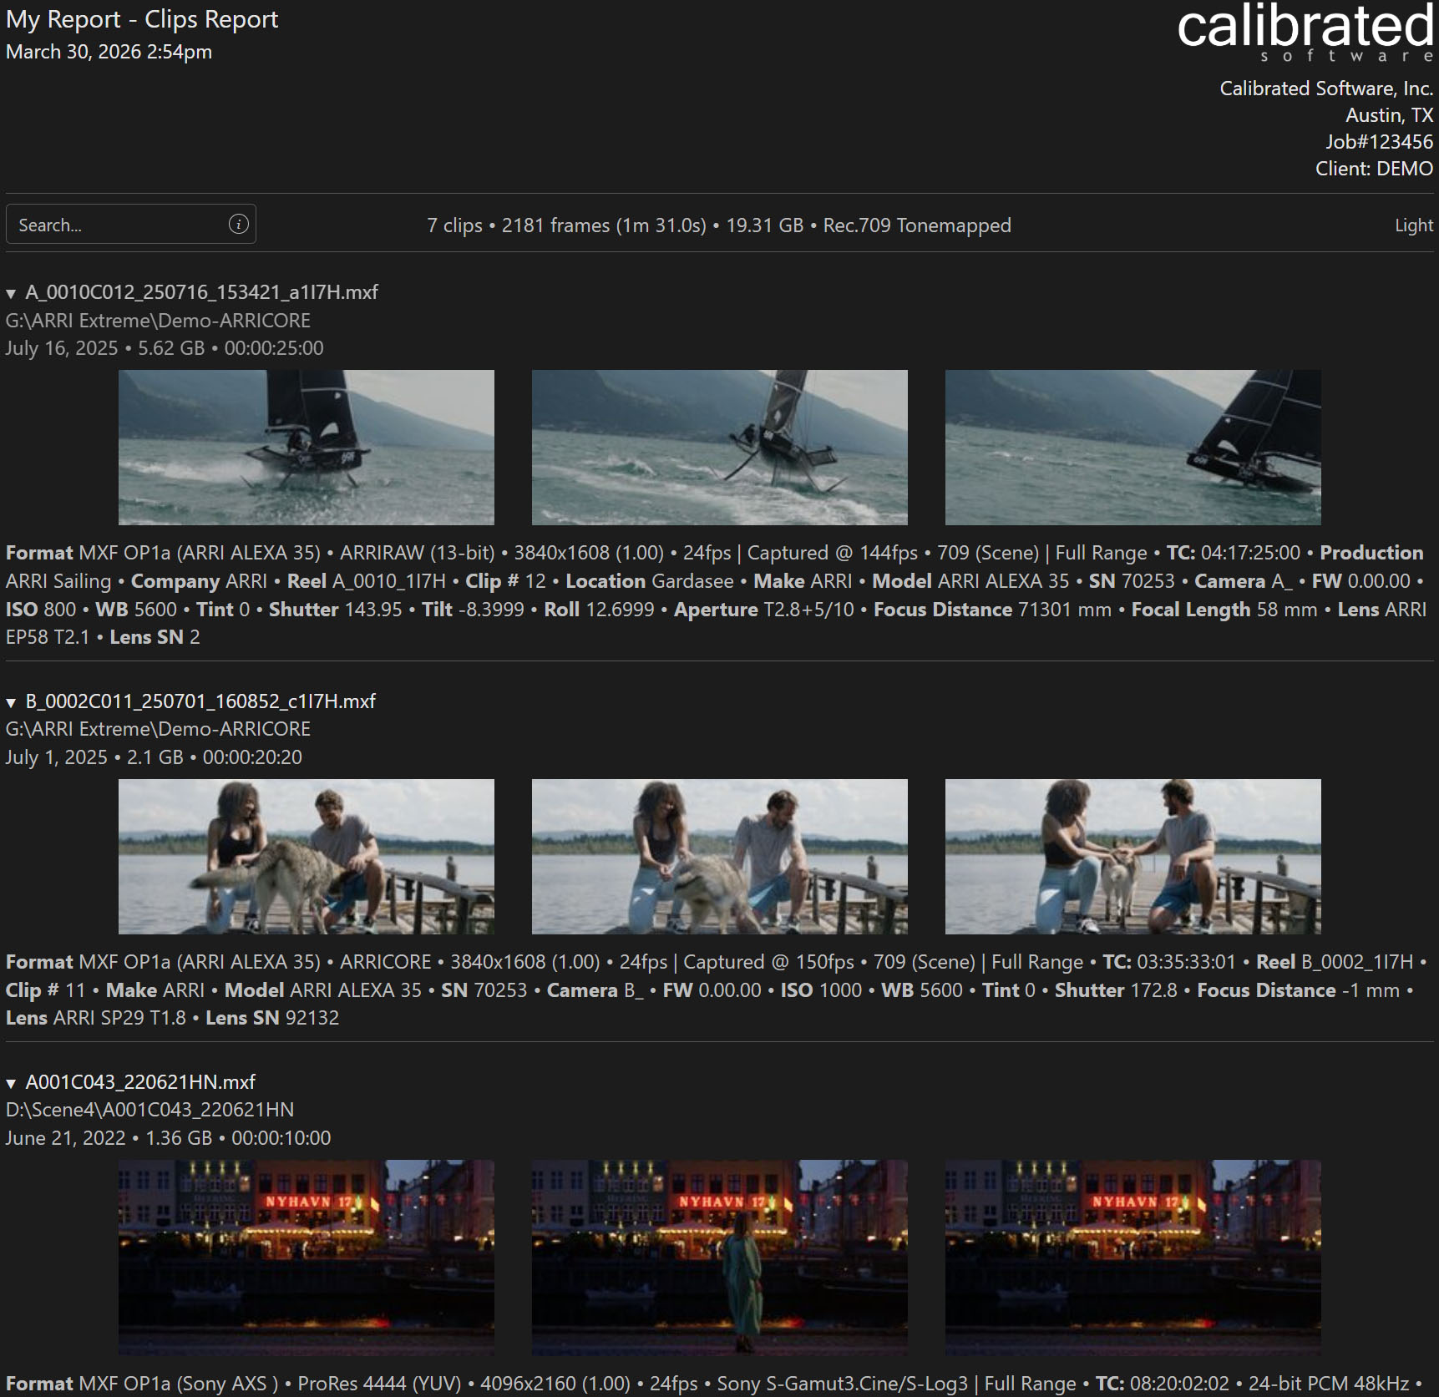Viewport: 1439px width, 1397px height.
Task: Collapse the A001C043_220621HN.mxf clip section
Action: (x=11, y=1084)
